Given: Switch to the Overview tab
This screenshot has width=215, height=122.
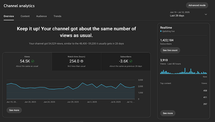Looking at the screenshot, I should point(9,16).
